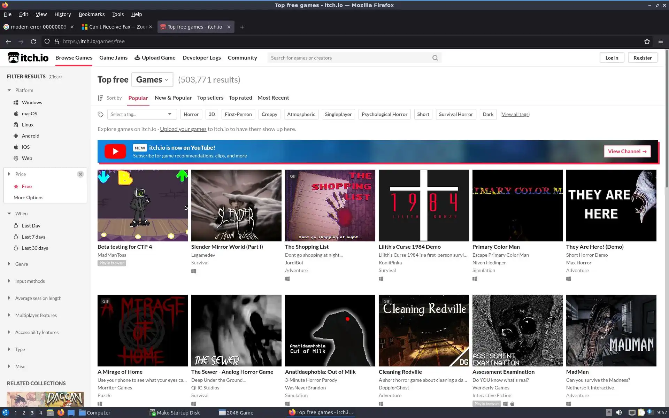Open Firefox hamburger menu

pyautogui.click(x=660, y=41)
